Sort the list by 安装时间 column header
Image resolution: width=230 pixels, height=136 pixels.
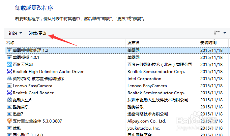208,42
